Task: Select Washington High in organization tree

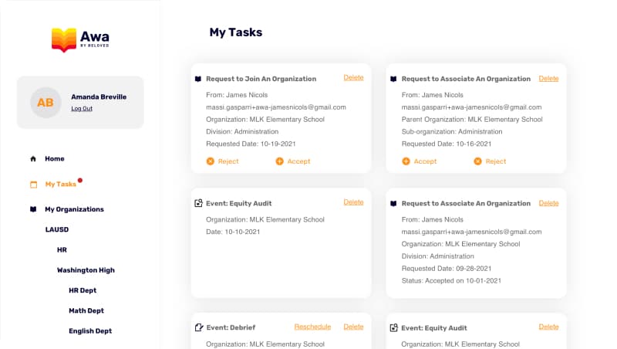Action: (85, 270)
